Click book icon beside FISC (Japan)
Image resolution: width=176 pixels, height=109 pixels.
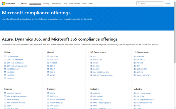pos(48,106)
